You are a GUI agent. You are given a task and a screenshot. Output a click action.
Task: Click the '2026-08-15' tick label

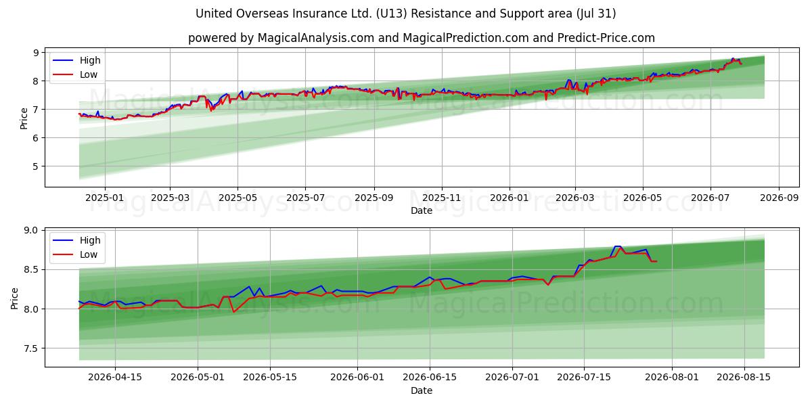coord(744,378)
